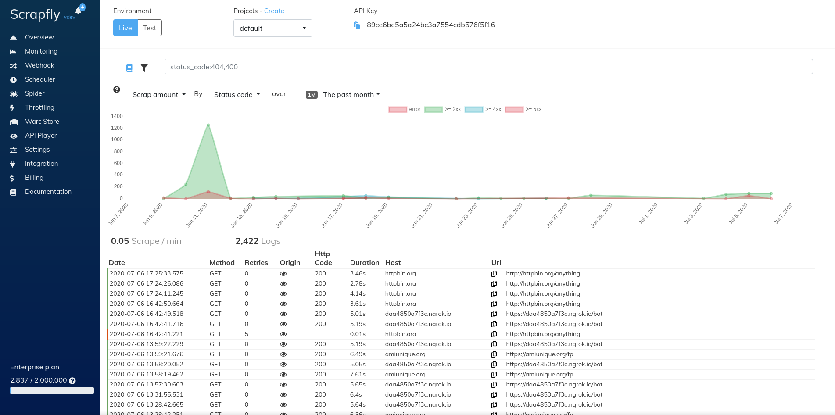Click the origin eye icon of the first log

coord(283,274)
